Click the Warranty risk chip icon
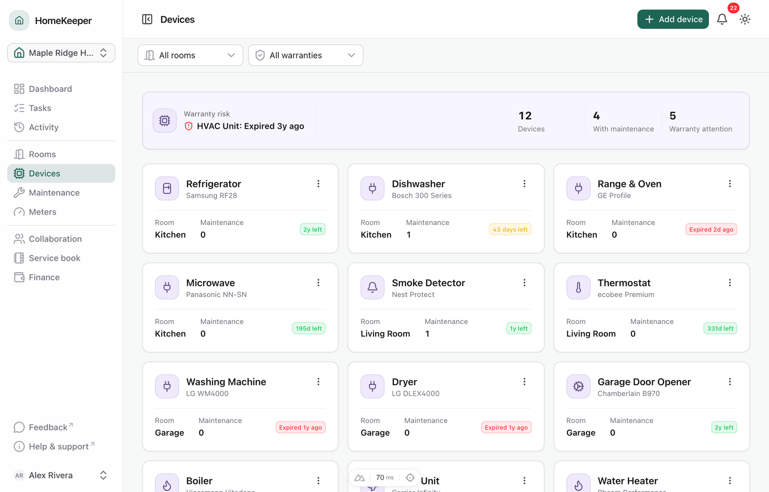This screenshot has height=492, width=769. click(x=165, y=120)
